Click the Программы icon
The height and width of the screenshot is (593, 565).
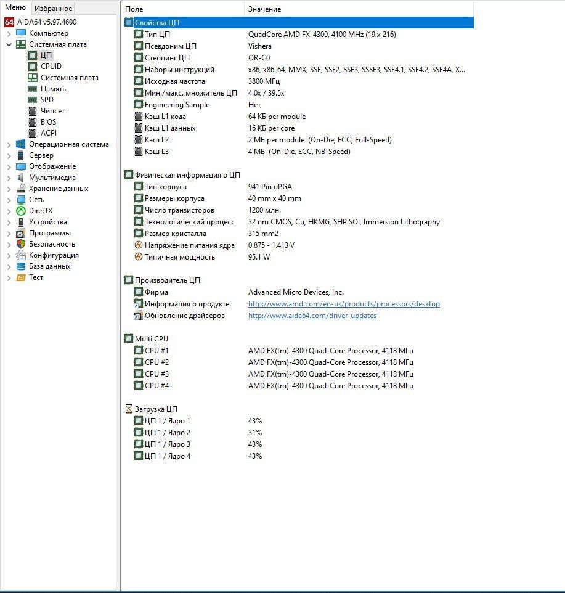pyautogui.click(x=21, y=233)
